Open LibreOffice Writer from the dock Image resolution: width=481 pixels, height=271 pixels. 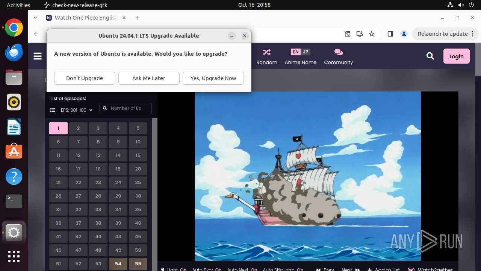(14, 127)
